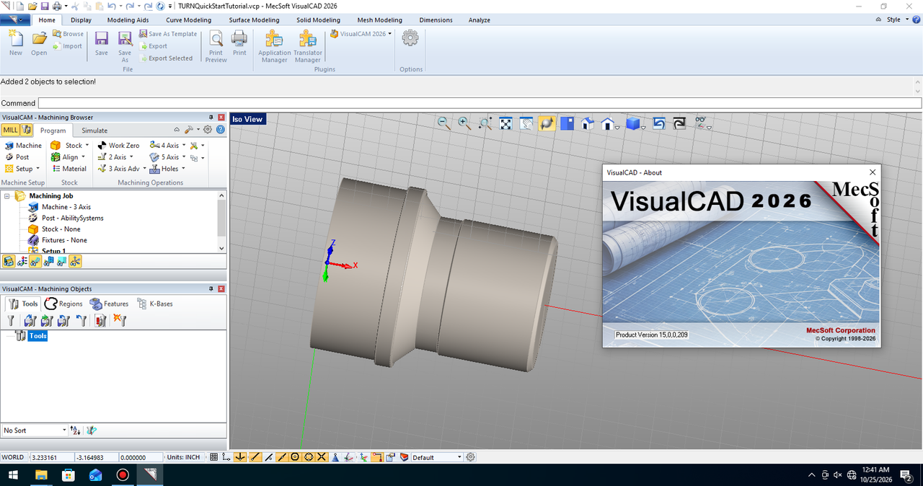Click Print Preview in the ribbon
Screen dimensions: 923x486
[x=216, y=47]
